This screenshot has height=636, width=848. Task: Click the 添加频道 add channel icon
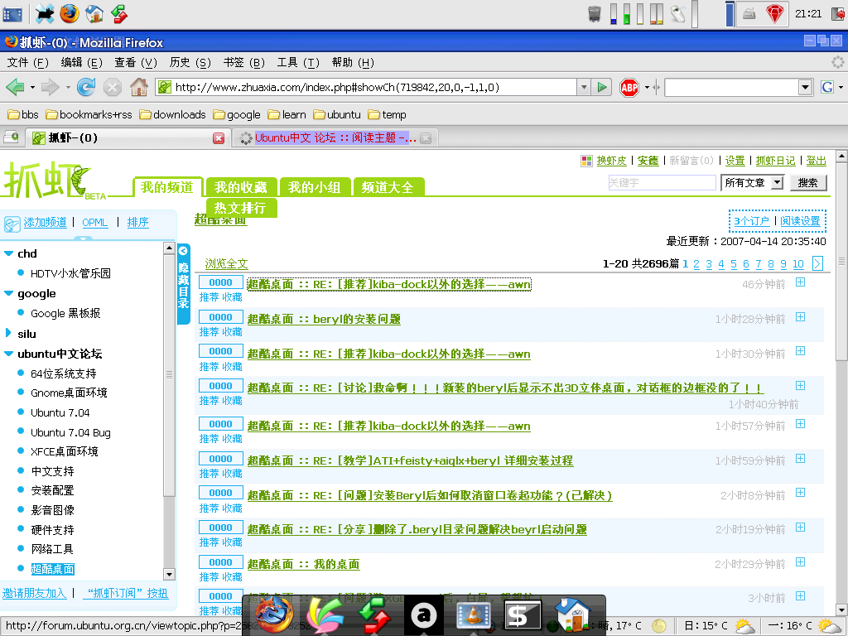click(x=12, y=224)
